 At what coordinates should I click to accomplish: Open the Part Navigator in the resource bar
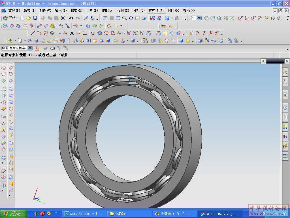[285, 81]
